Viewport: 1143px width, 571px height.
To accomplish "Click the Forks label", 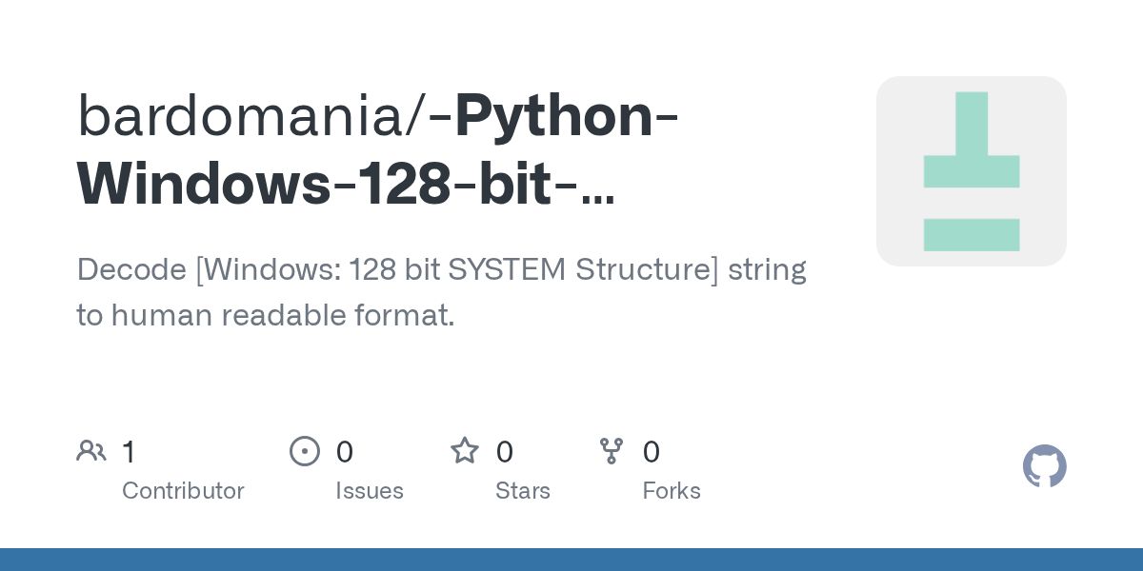I will tap(672, 491).
